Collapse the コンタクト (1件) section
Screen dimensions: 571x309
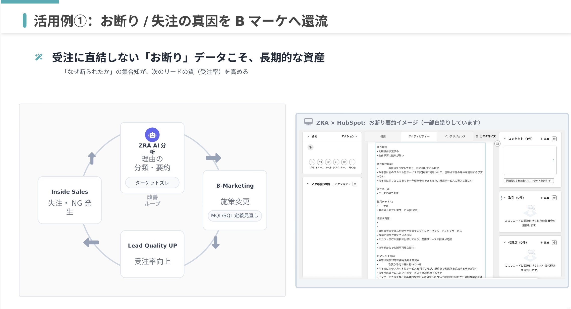coord(505,138)
